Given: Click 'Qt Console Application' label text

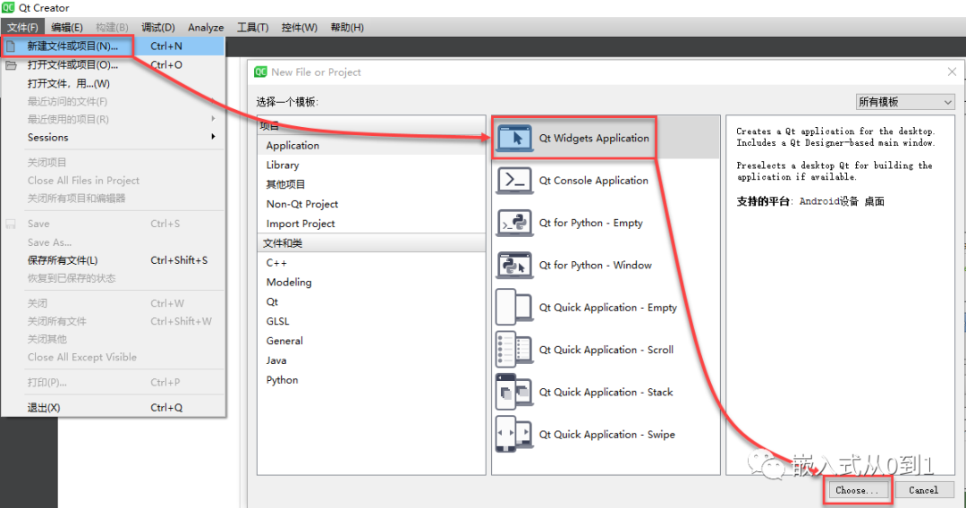Looking at the screenshot, I should tap(593, 181).
